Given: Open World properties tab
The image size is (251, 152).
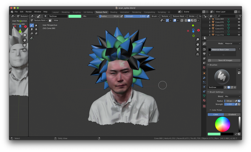Looking at the screenshot, I should (x=204, y=67).
